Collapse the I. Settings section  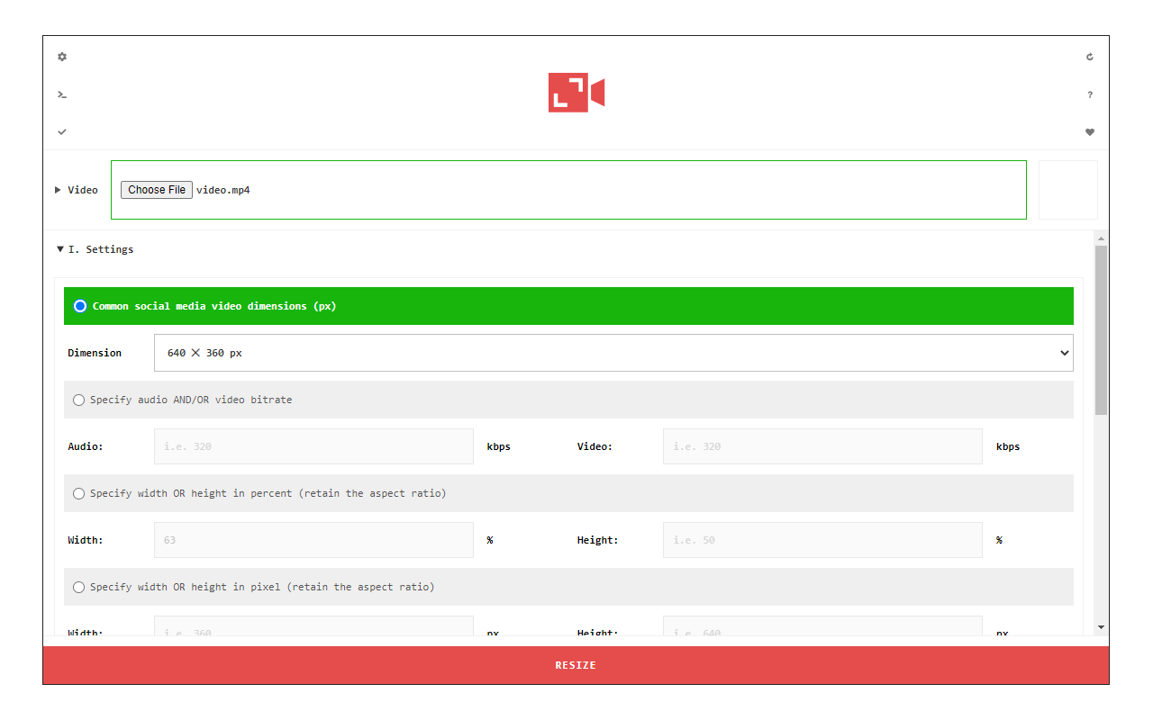pyautogui.click(x=60, y=249)
